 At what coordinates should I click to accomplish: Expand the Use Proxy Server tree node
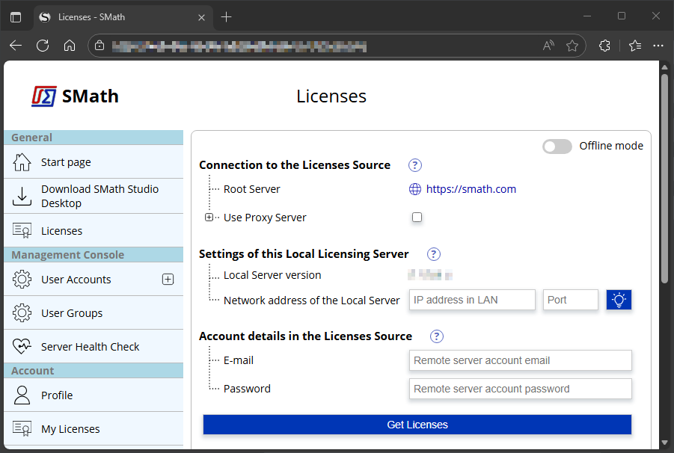coord(209,218)
